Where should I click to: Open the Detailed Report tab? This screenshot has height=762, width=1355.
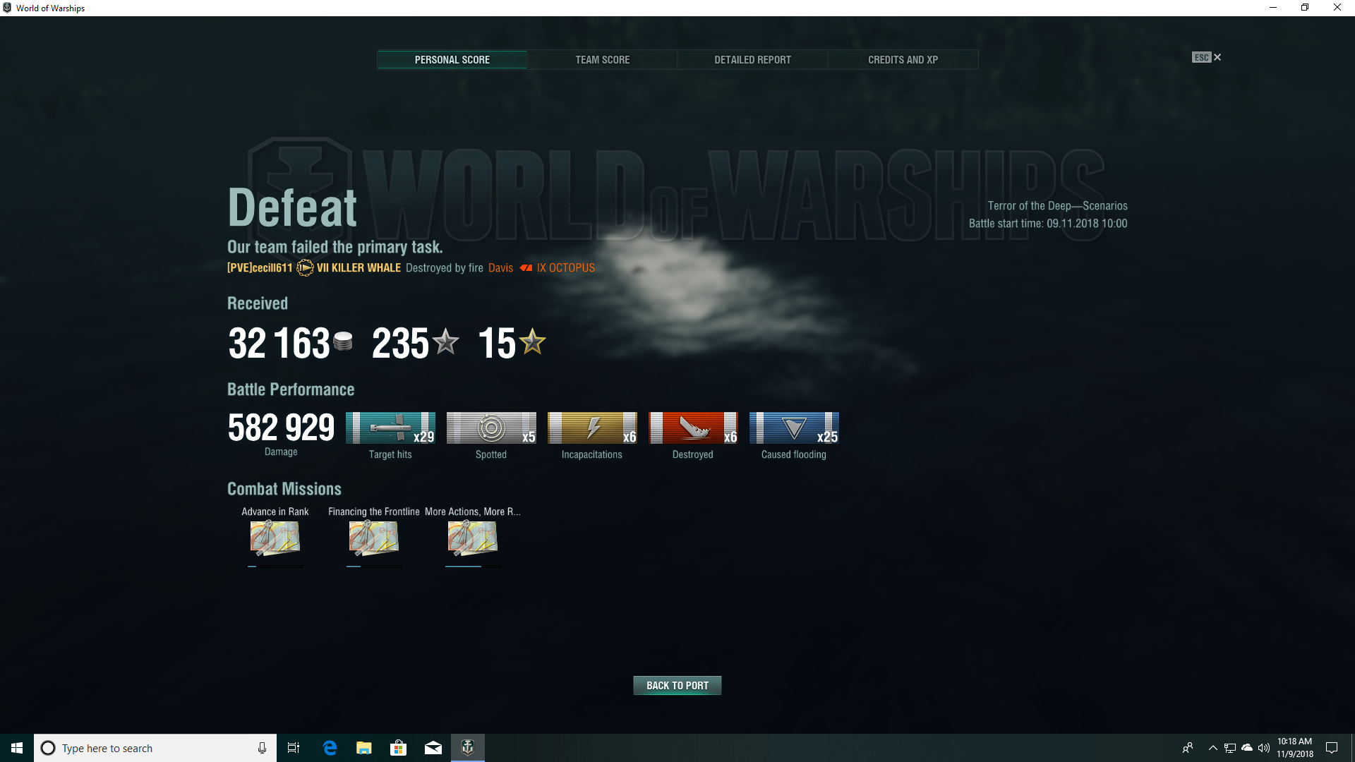(752, 60)
